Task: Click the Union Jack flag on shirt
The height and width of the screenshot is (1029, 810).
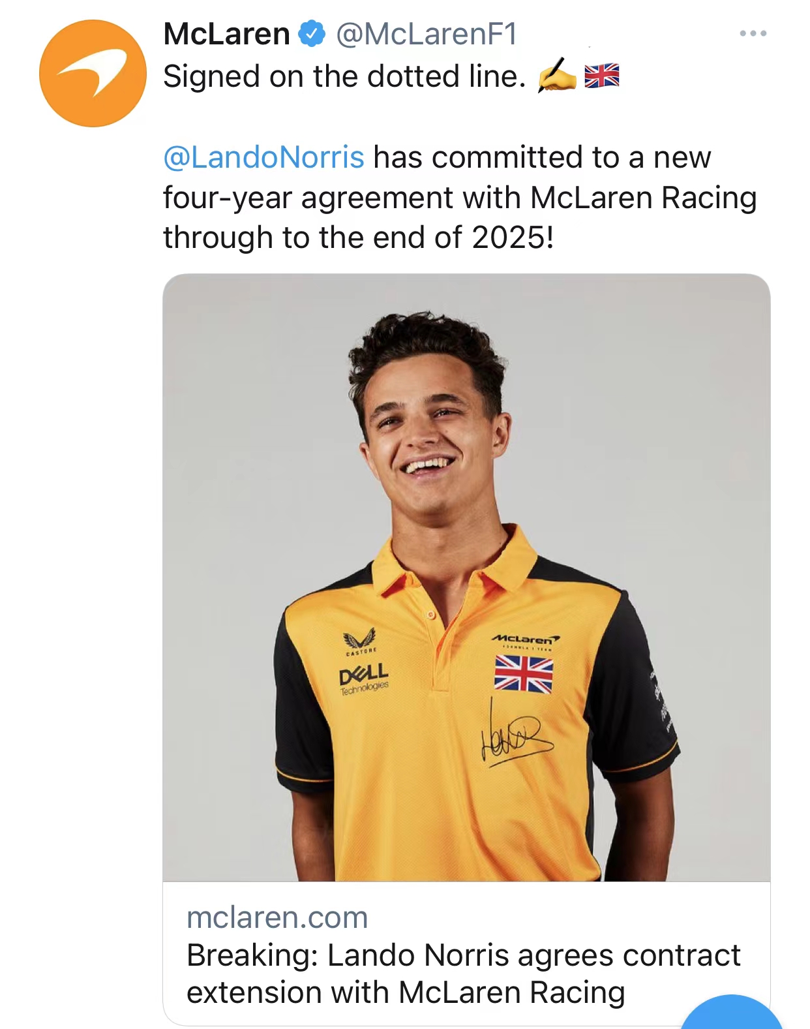Action: pos(523,673)
